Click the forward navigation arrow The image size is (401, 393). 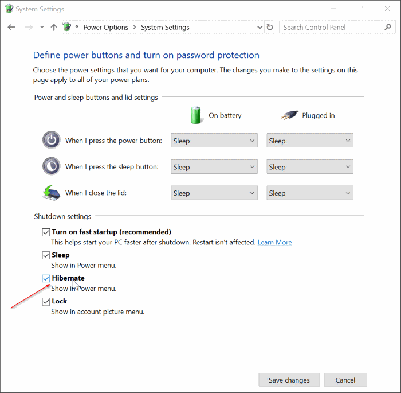pos(29,27)
